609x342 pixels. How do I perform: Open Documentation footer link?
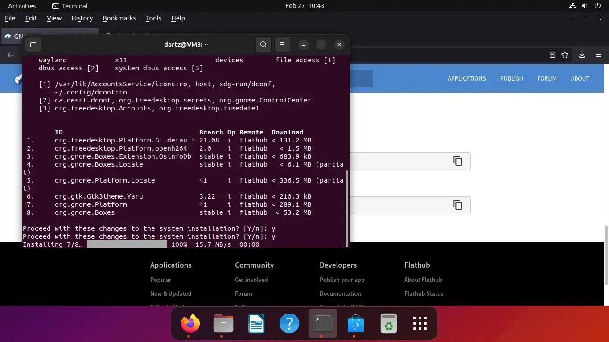(340, 293)
